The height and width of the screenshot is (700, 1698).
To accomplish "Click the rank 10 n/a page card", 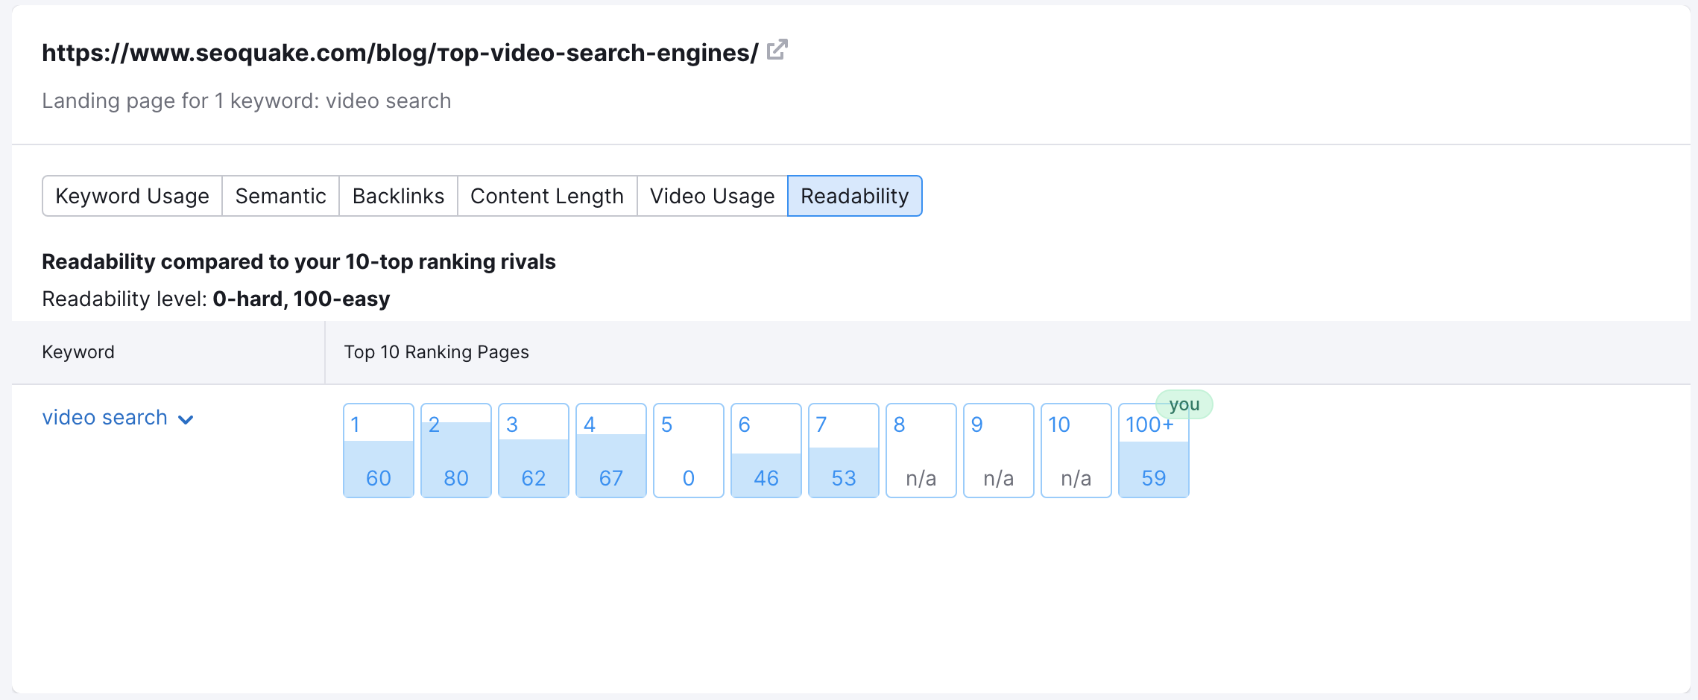I will pyautogui.click(x=1076, y=451).
